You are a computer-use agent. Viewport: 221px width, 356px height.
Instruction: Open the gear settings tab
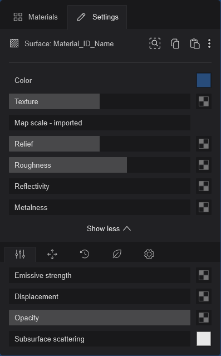(149, 254)
